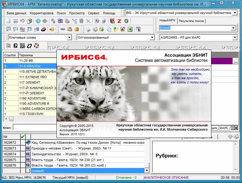Click the export document green arrow icon
The height and width of the screenshot is (183, 242).
(102, 29)
